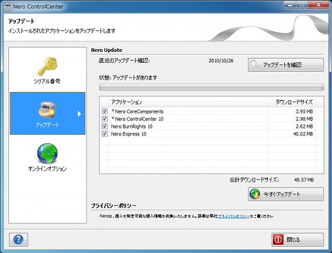
Task: Click the update status progress bar
Action: [212, 87]
